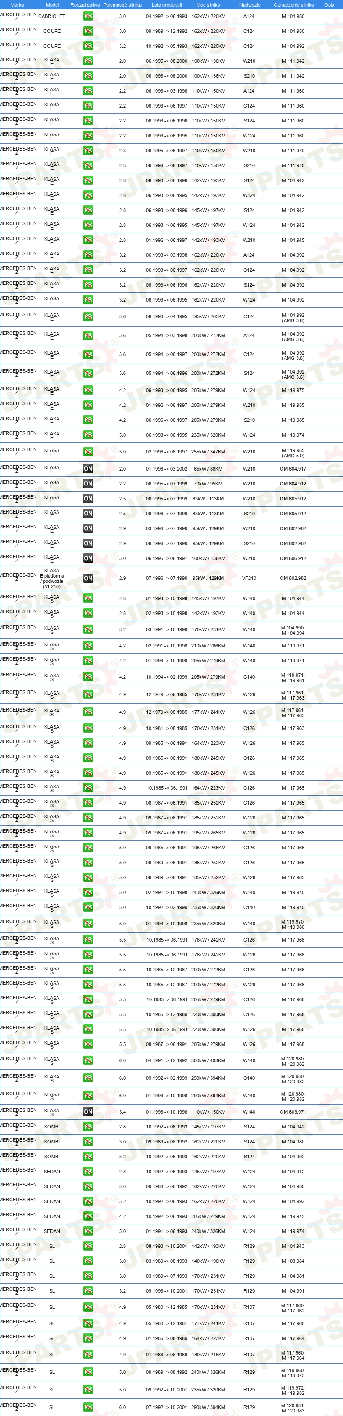The height and width of the screenshot is (1416, 343).
Task: Click the petrol icon in the M 111.942 S210 row
Action: click(88, 76)
